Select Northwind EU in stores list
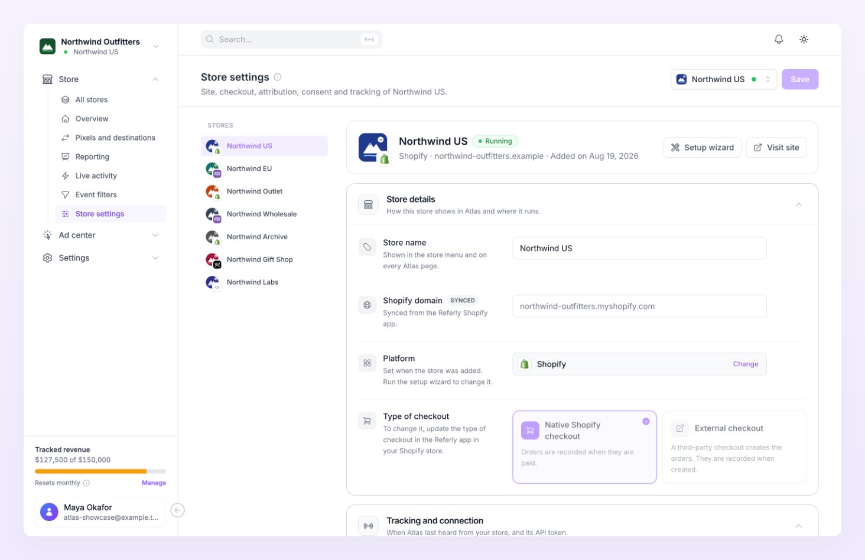This screenshot has height=560, width=865. coord(264,169)
